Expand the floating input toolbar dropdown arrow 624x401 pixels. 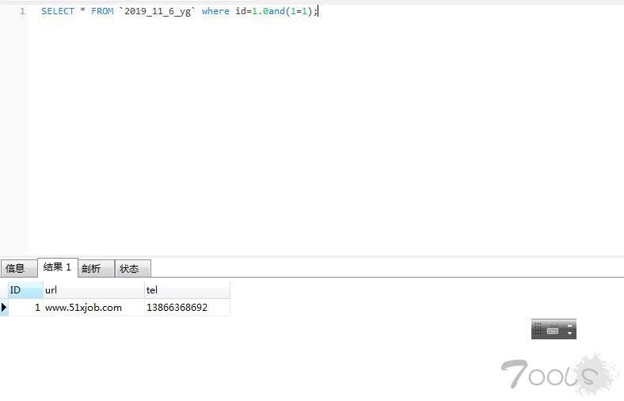coord(569,334)
